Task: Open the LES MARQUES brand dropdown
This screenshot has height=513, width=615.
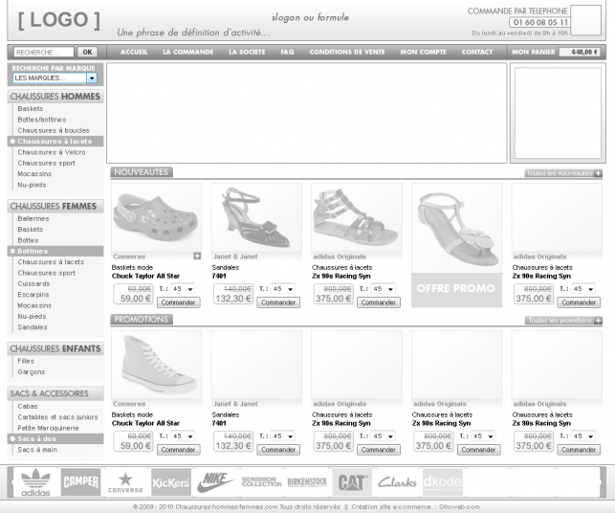Action: [x=92, y=78]
